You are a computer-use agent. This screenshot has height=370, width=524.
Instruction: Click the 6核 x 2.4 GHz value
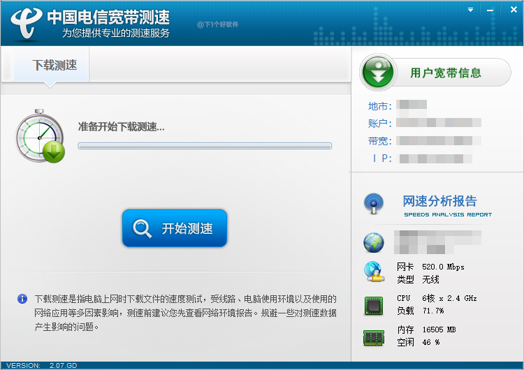point(449,298)
